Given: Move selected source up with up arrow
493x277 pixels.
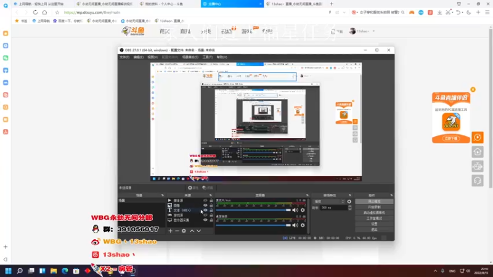Looking at the screenshot, I should click(x=192, y=231).
